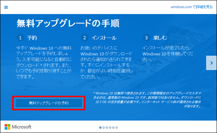Viewport: 217px width, 133px height.
Task: Click the circled number 2 step icon
Action: point(84,38)
